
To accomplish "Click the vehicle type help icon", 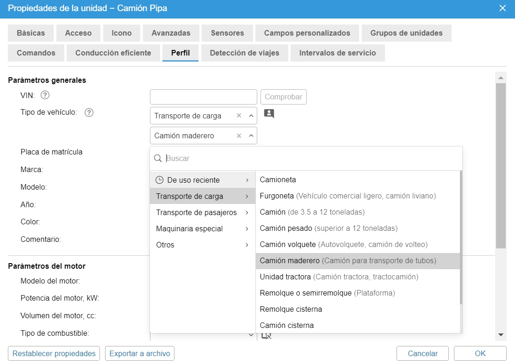I will coord(89,112).
